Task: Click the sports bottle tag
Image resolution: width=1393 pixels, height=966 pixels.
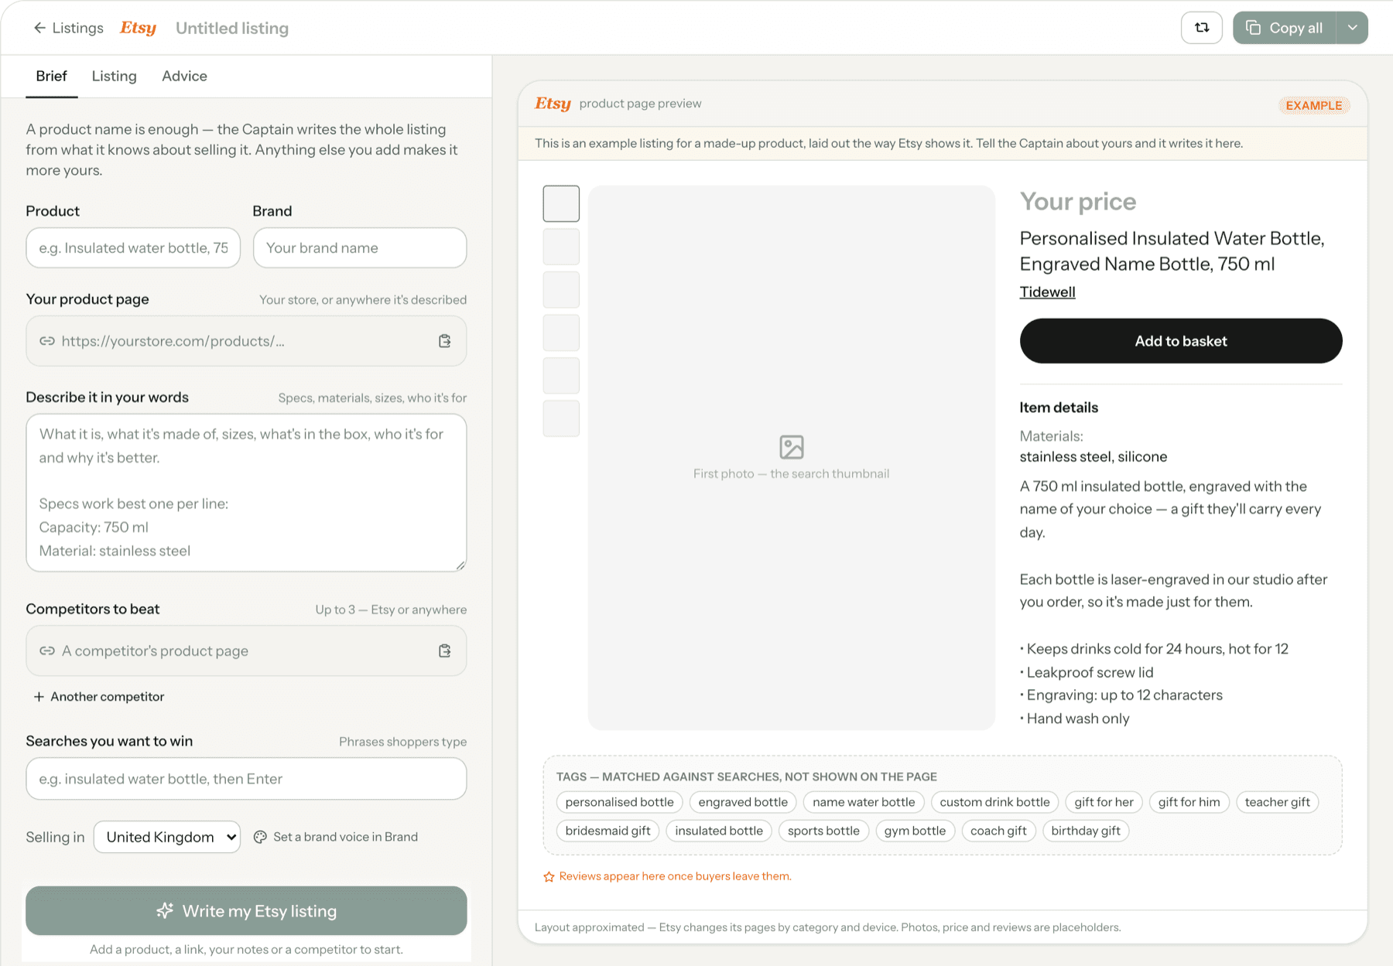Action: pos(823,831)
